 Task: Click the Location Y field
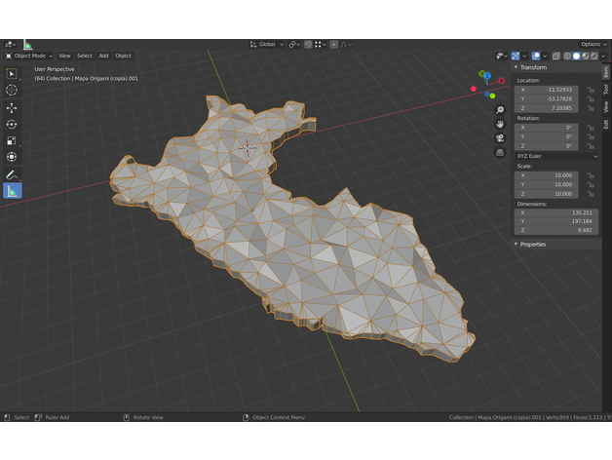546,98
